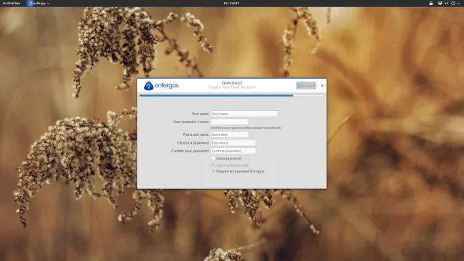Open the Cnchi.py application menu
This screenshot has height=261, width=464.
click(38, 4)
